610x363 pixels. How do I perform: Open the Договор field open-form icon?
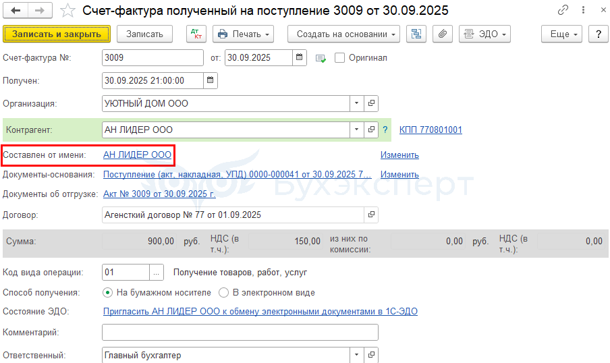371,215
